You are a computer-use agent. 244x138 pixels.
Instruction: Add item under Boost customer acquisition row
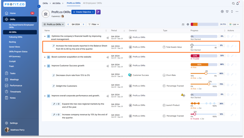(228, 56)
